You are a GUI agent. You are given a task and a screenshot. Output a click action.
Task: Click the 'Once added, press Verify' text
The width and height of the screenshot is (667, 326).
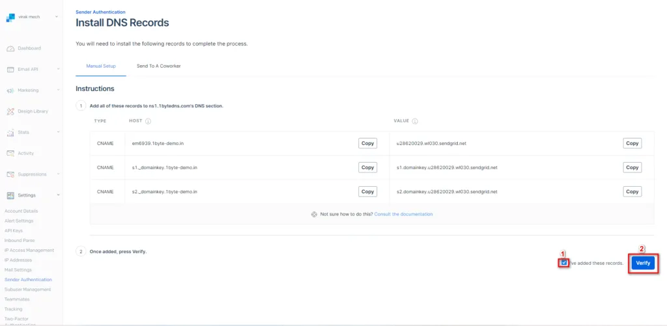(118, 252)
